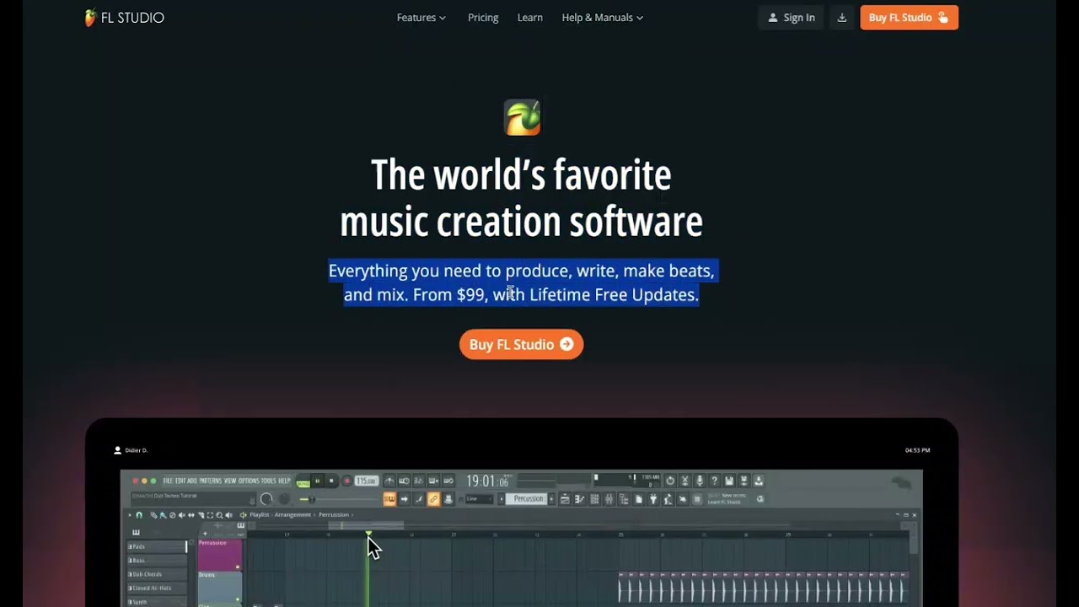
Task: Click the master pitch knob
Action: point(284,499)
